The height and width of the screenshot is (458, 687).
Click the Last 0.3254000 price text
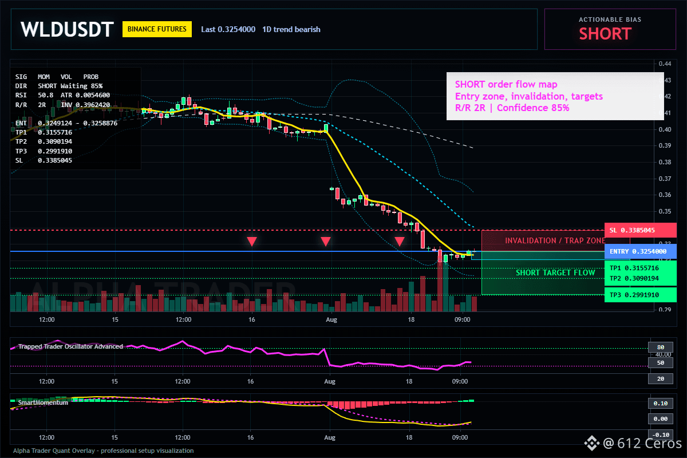pyautogui.click(x=228, y=29)
